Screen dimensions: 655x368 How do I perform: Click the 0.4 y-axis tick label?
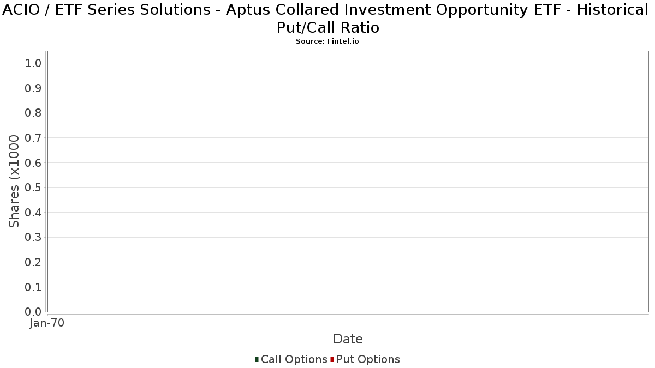pos(33,213)
